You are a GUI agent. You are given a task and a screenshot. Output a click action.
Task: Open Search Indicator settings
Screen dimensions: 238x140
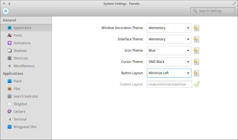pos(26,96)
